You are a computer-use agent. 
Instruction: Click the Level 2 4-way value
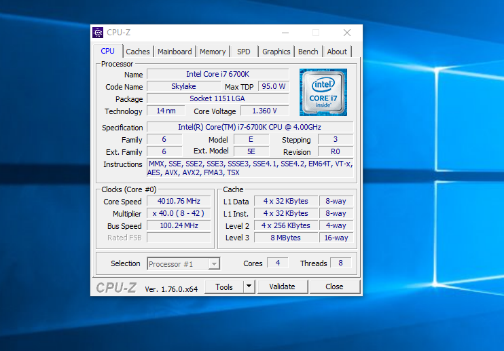point(336,225)
